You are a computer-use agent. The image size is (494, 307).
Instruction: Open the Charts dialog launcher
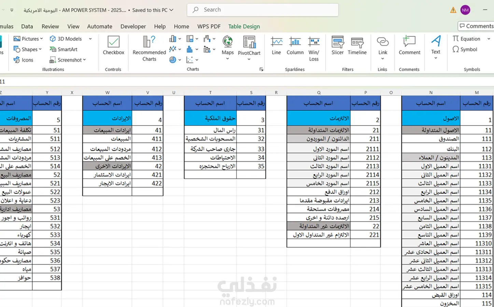pos(261,69)
